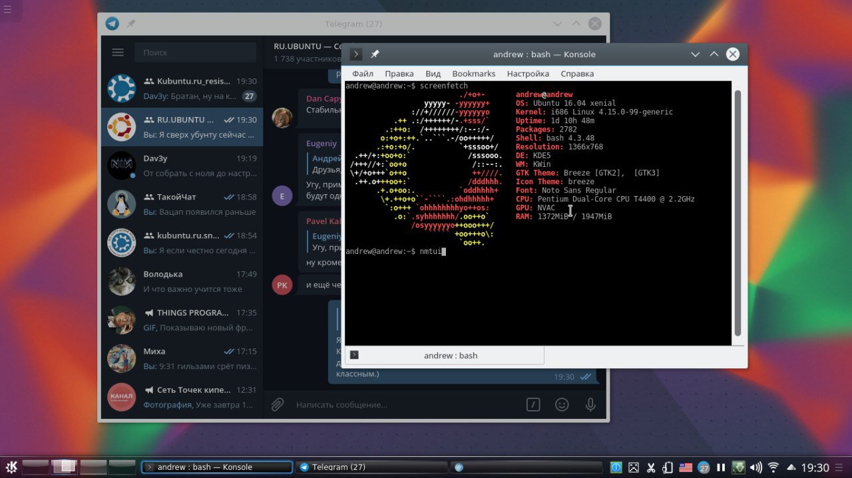This screenshot has height=478, width=852.
Task: Click the microphone voice message icon
Action: tap(590, 404)
